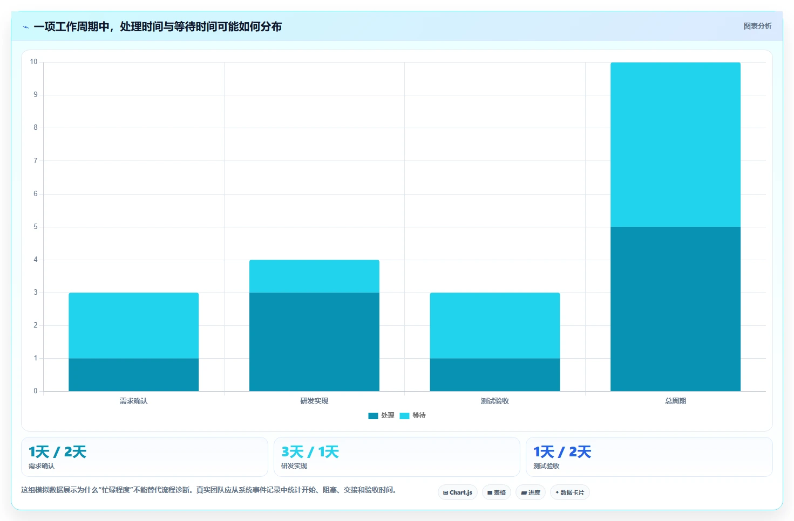This screenshot has height=521, width=794.
Task: Click the 研发实现 x-axis label
Action: click(x=314, y=401)
